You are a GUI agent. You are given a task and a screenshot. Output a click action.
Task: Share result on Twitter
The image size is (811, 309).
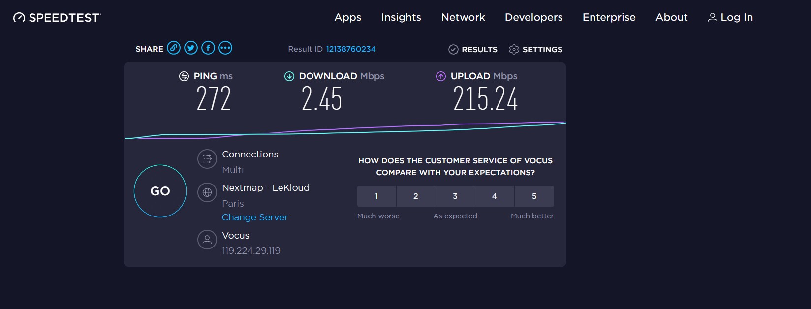pos(191,48)
